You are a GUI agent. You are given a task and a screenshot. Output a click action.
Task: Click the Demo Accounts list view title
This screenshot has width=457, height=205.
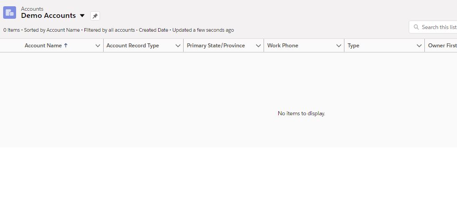point(48,16)
